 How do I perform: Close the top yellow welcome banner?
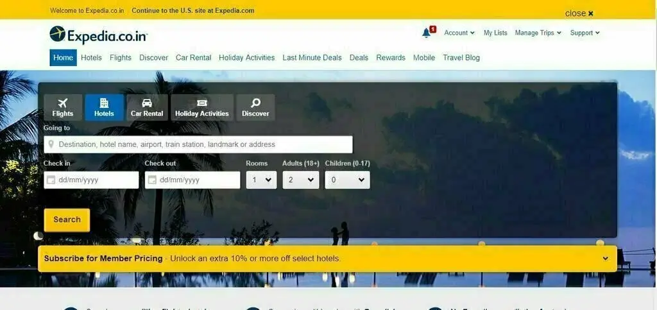pos(579,13)
